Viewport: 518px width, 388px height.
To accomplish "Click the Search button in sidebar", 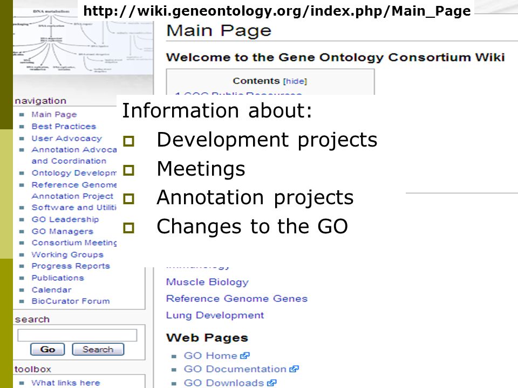I will (x=98, y=349).
